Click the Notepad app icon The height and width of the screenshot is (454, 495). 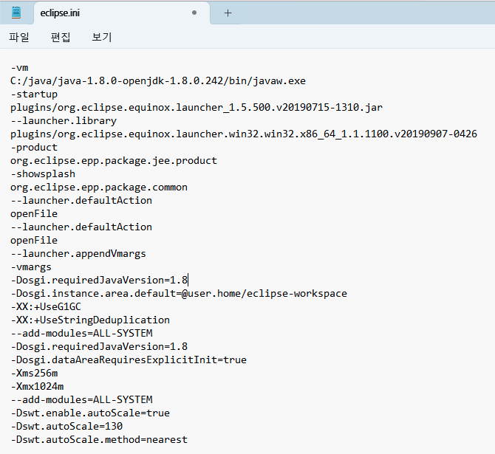pos(16,13)
